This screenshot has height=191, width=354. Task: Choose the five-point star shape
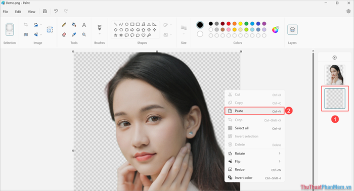click(x=116, y=35)
